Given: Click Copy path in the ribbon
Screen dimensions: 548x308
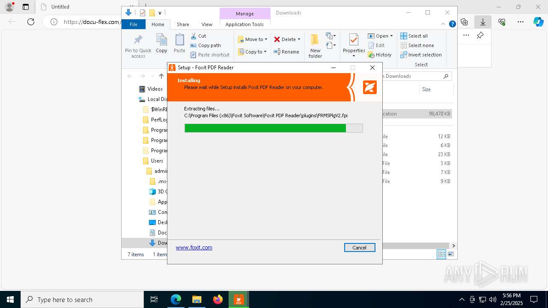Looking at the screenshot, I should (x=205, y=45).
